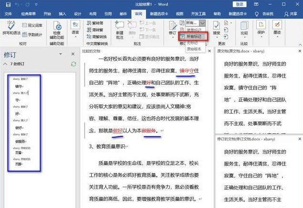This screenshot has width=303, height=208.
Task: Toggle 显示批注 show comments
Action: (150, 37)
